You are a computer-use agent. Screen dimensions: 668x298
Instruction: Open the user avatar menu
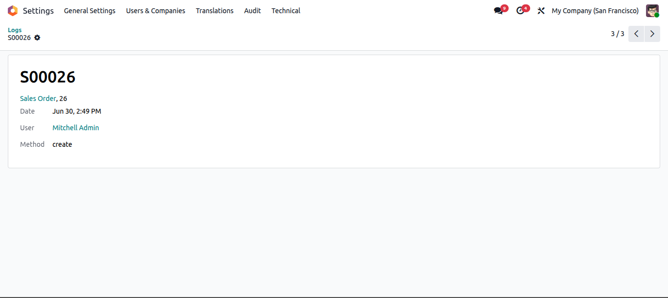(652, 11)
